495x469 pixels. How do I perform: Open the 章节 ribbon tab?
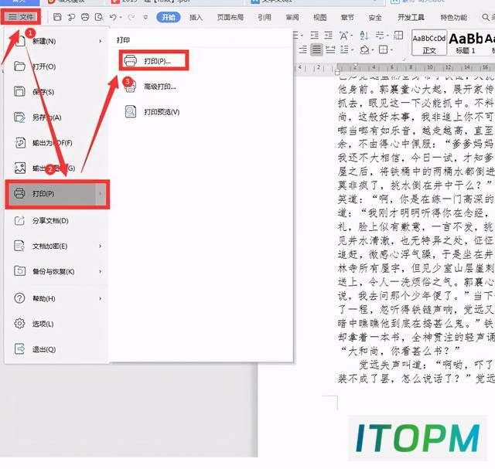tap(347, 17)
